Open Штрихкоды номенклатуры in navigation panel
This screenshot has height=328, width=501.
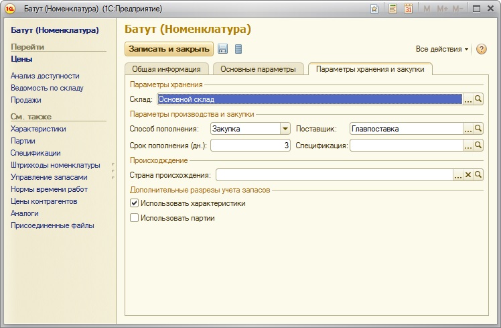[55, 165]
